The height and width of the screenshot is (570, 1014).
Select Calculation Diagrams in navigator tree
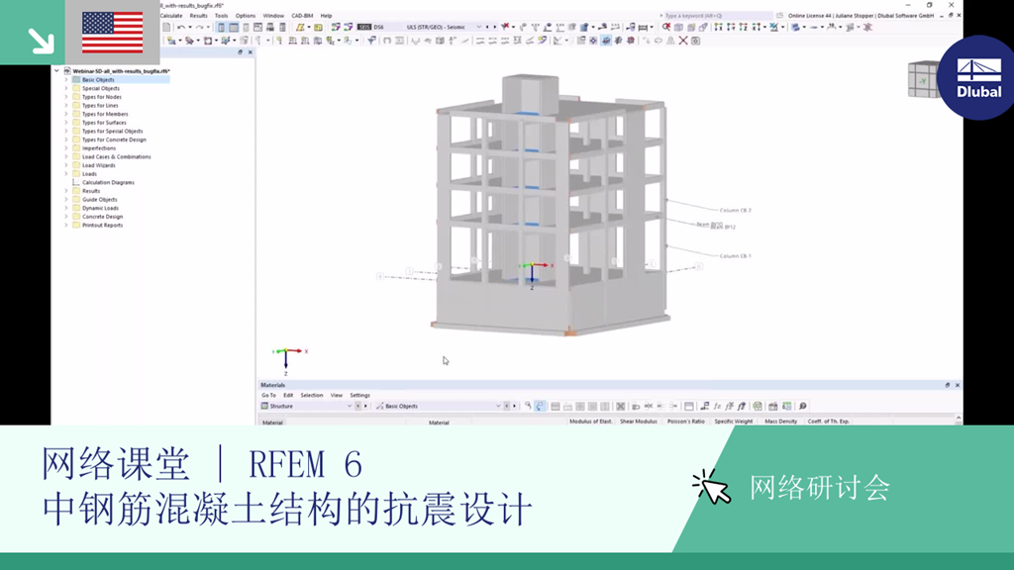[108, 182]
